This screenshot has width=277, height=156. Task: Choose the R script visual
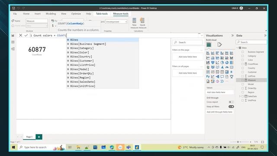coord(232,72)
